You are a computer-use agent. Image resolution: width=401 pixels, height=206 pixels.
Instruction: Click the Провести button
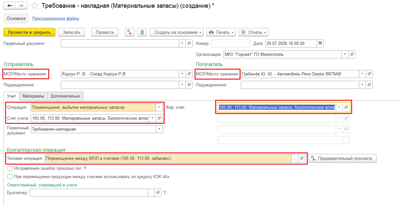coord(105,32)
